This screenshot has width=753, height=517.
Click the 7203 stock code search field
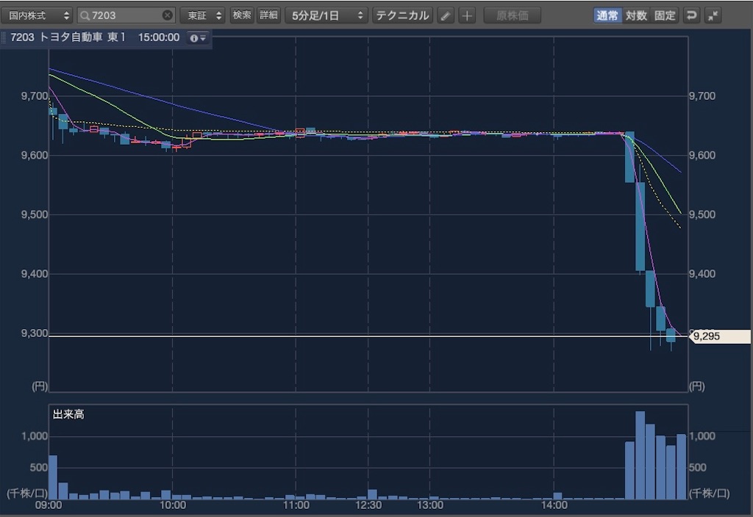point(126,15)
